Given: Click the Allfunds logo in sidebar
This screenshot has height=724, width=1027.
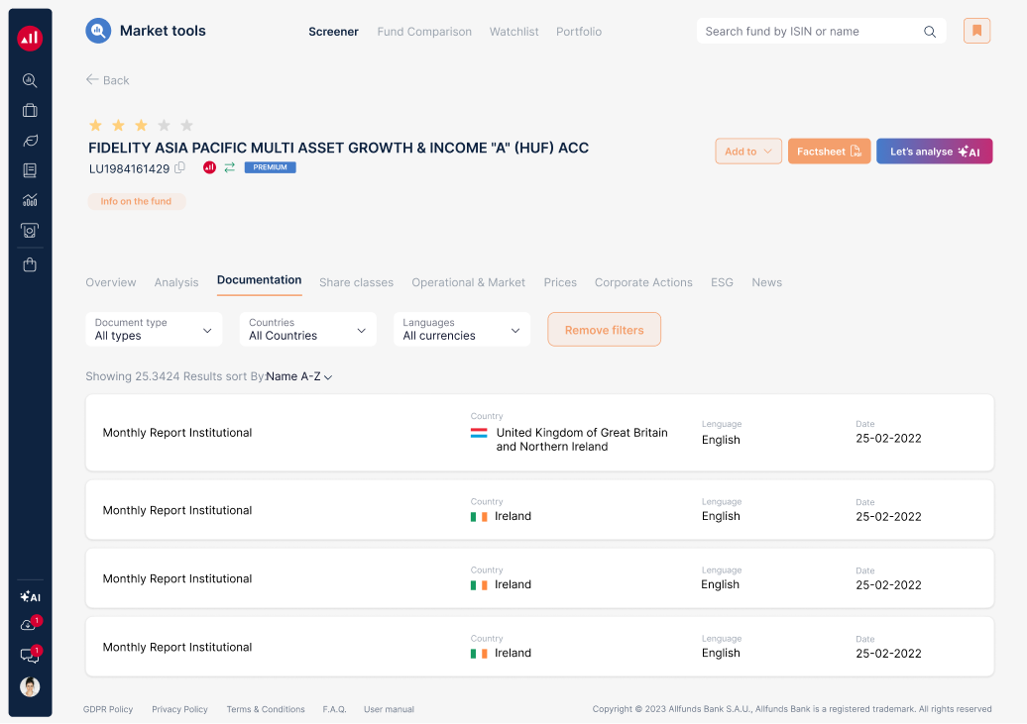Looking at the screenshot, I should [x=30, y=38].
